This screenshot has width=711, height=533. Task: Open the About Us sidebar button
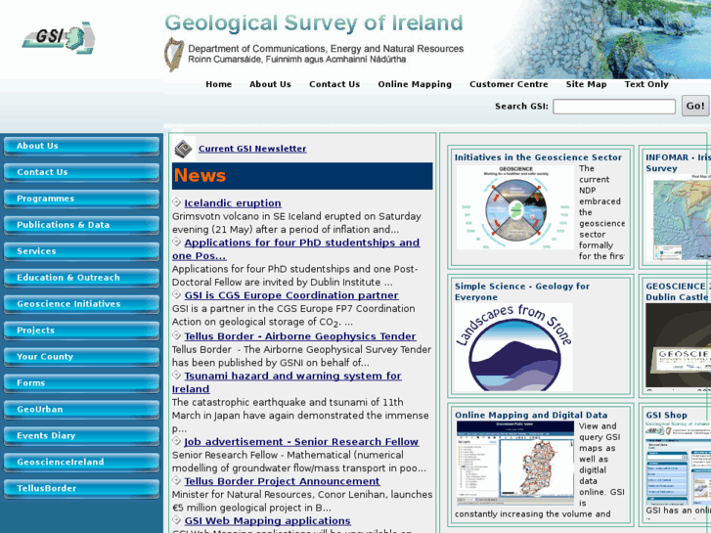(x=81, y=146)
